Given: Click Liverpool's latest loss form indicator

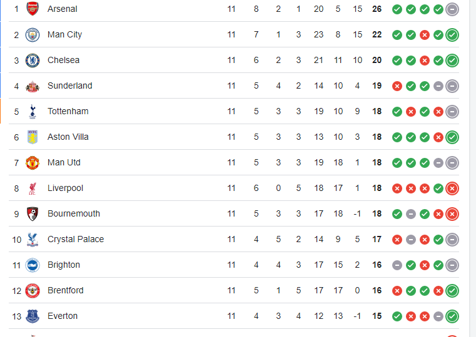Looking at the screenshot, I should (x=452, y=188).
